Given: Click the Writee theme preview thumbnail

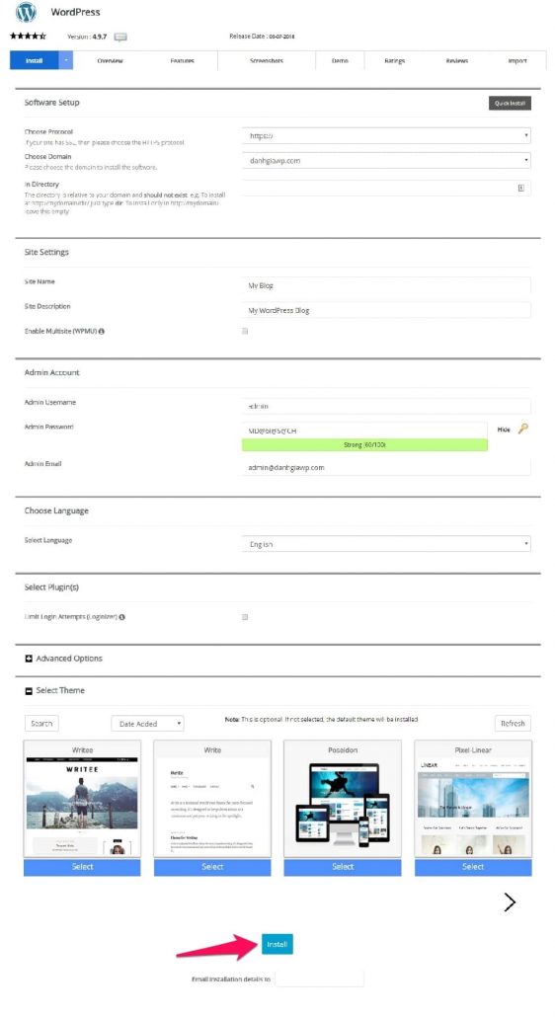Looking at the screenshot, I should coord(82,807).
